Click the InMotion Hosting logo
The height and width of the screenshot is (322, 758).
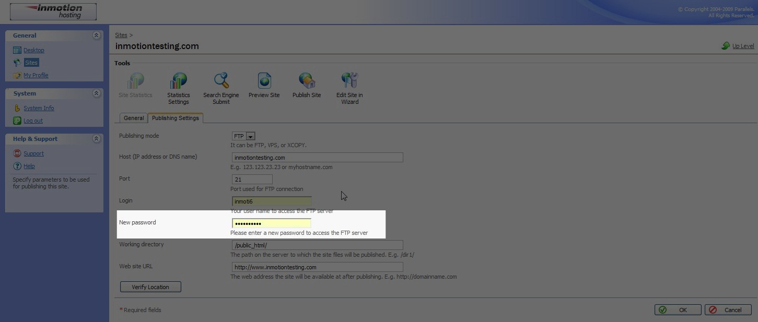pos(53,11)
